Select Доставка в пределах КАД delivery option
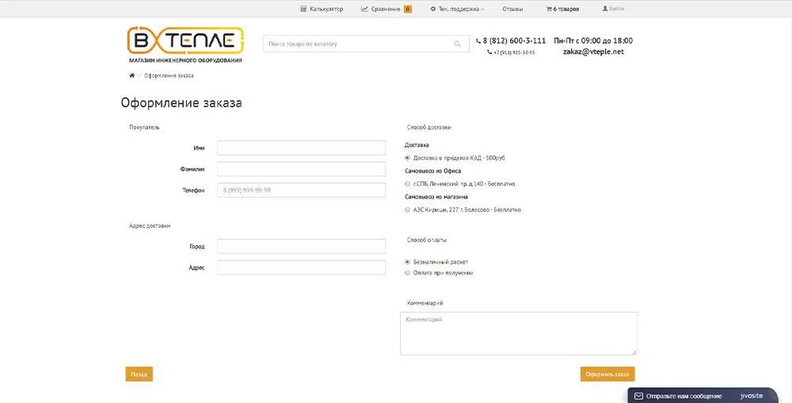Screen dimensions: 792x403 (x=407, y=158)
